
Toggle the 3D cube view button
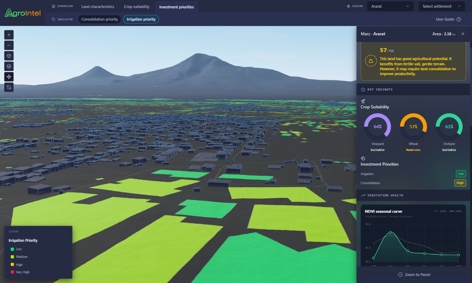9,56
